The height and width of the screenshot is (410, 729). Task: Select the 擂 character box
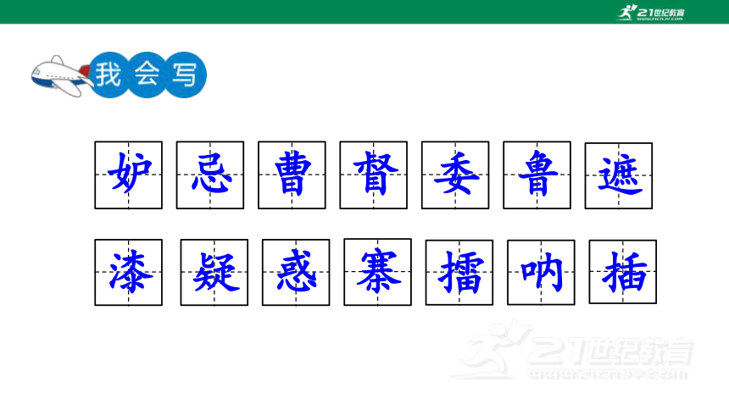coord(459,273)
